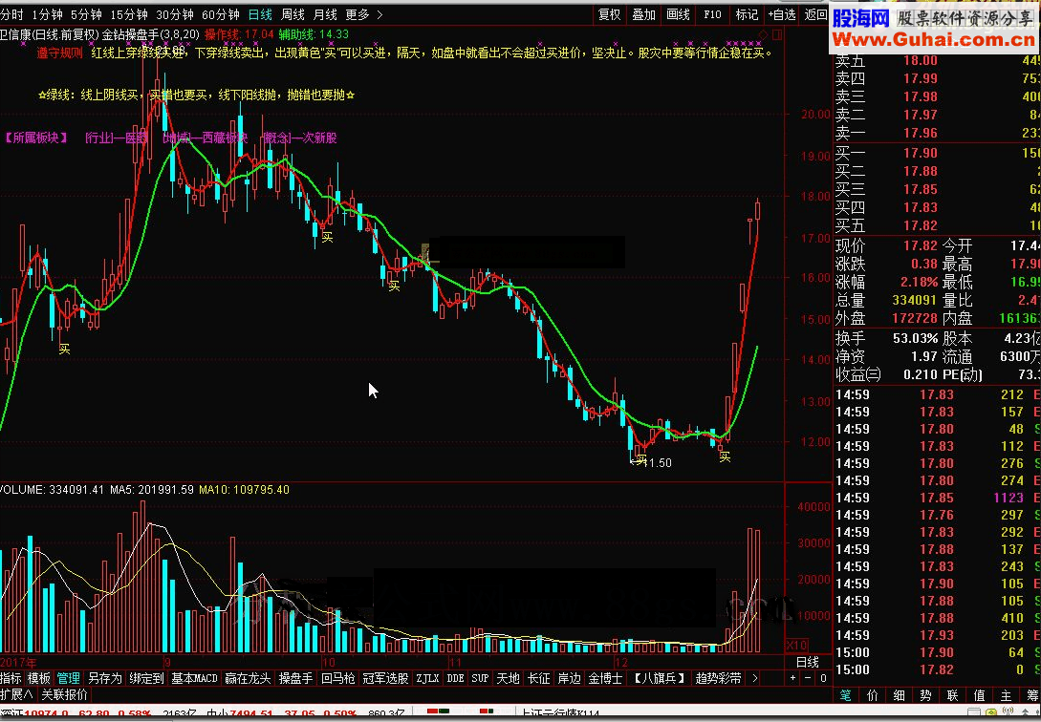Apply the 【八旗兵】 indicator

660,678
